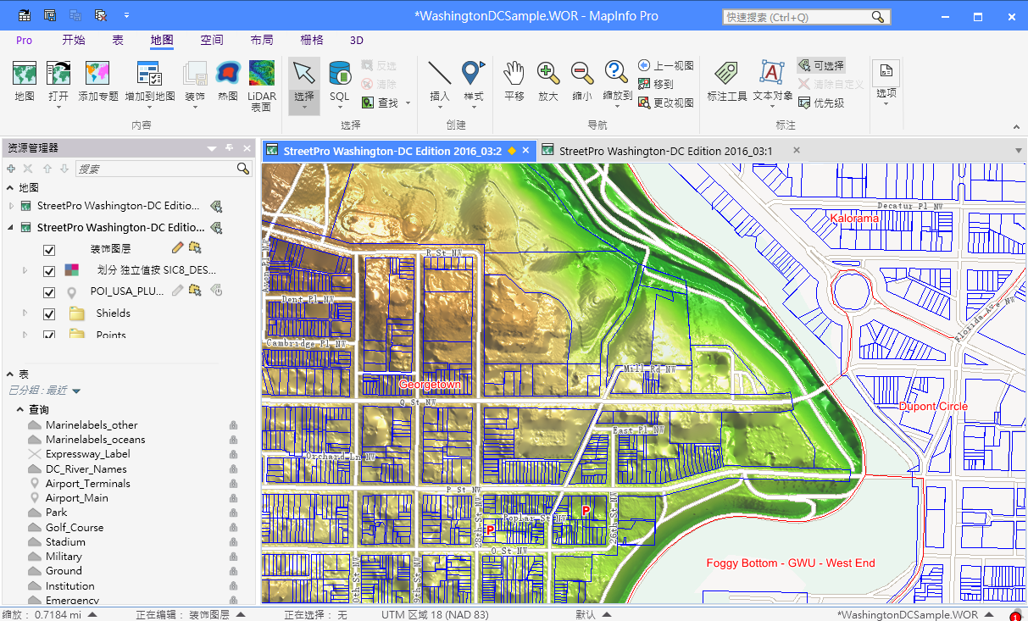Collapse the second StreetPro Washington-DC map node
This screenshot has width=1028, height=621.
pos(11,227)
